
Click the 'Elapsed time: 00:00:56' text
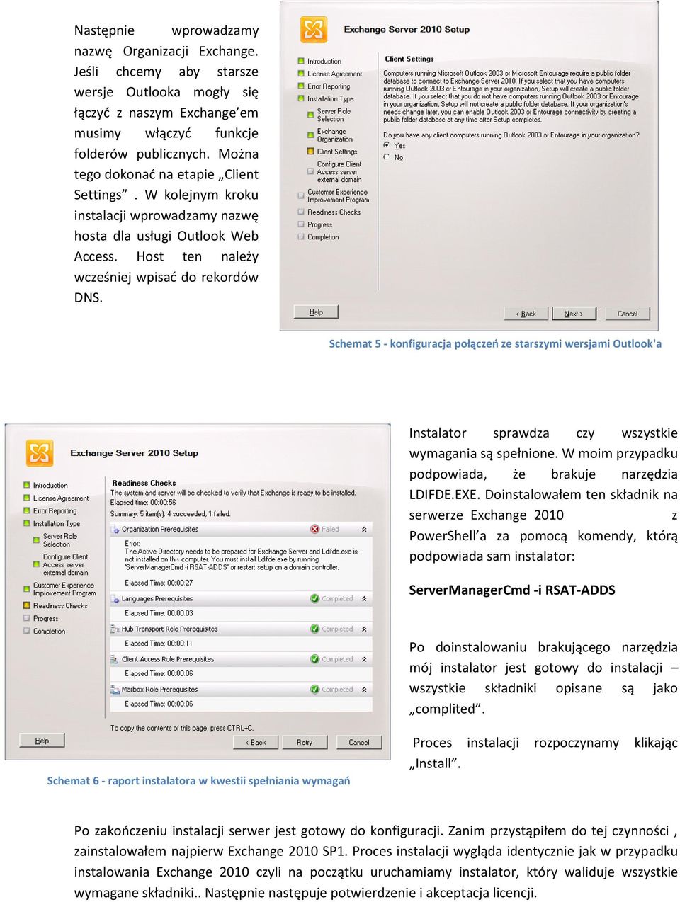point(143,503)
